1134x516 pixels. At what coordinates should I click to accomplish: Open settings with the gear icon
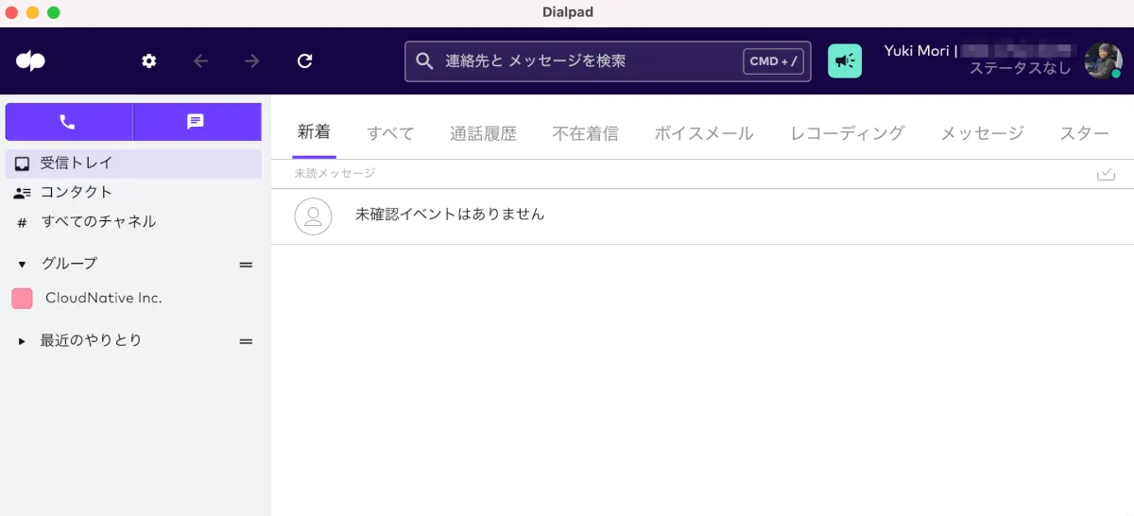[x=149, y=61]
